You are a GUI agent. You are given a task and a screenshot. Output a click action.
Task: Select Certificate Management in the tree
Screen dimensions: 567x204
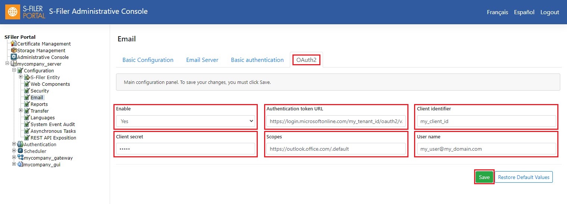pyautogui.click(x=44, y=44)
